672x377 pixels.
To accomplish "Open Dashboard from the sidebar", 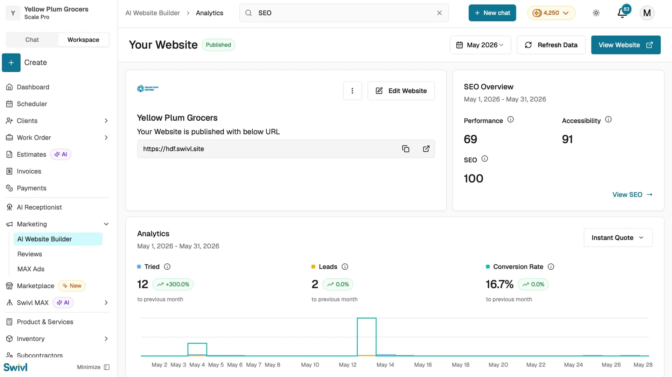I will point(33,87).
